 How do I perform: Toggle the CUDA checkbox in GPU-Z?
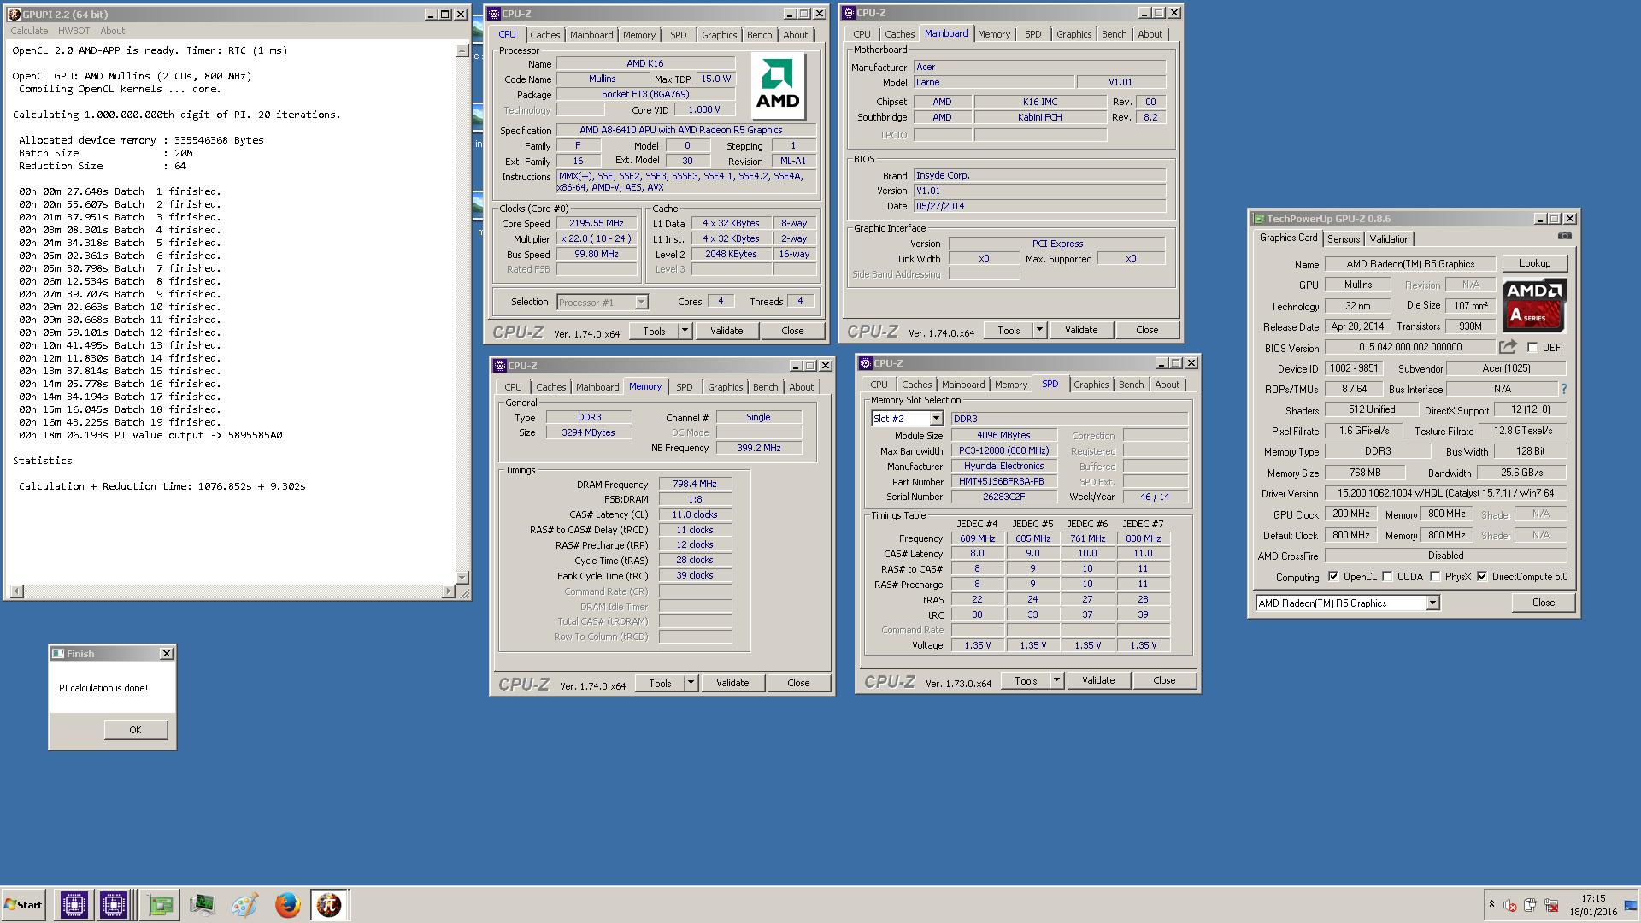[x=1387, y=577]
